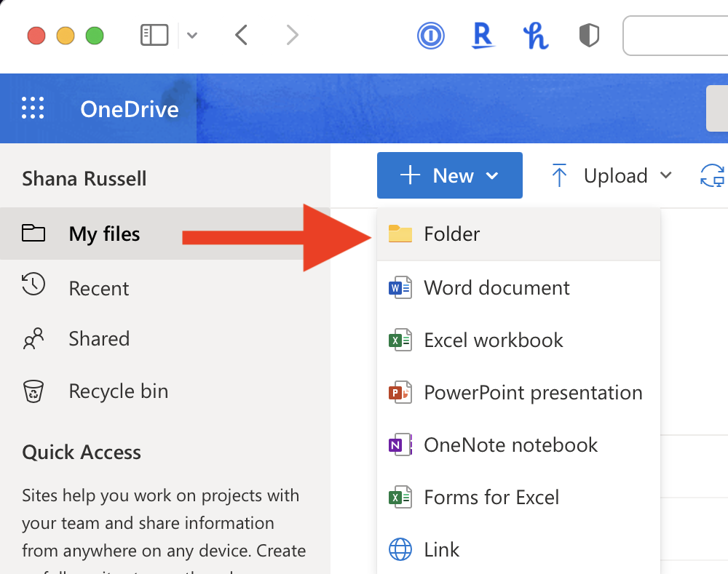The width and height of the screenshot is (728, 574).
Task: Click the My files folder icon
Action: (33, 233)
